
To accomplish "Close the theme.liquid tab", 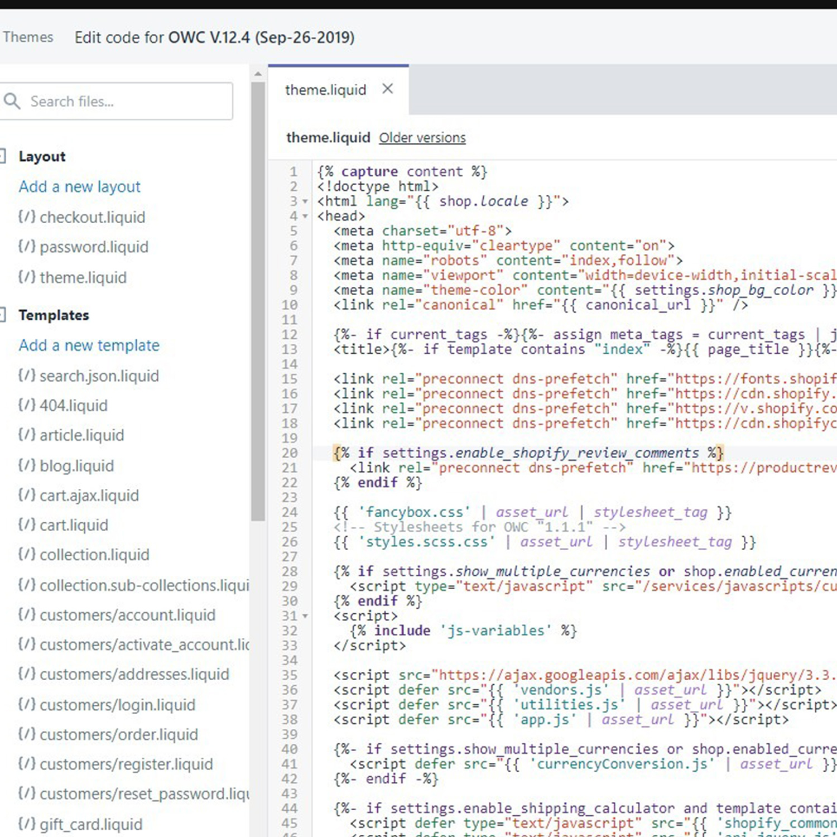I will pos(387,89).
